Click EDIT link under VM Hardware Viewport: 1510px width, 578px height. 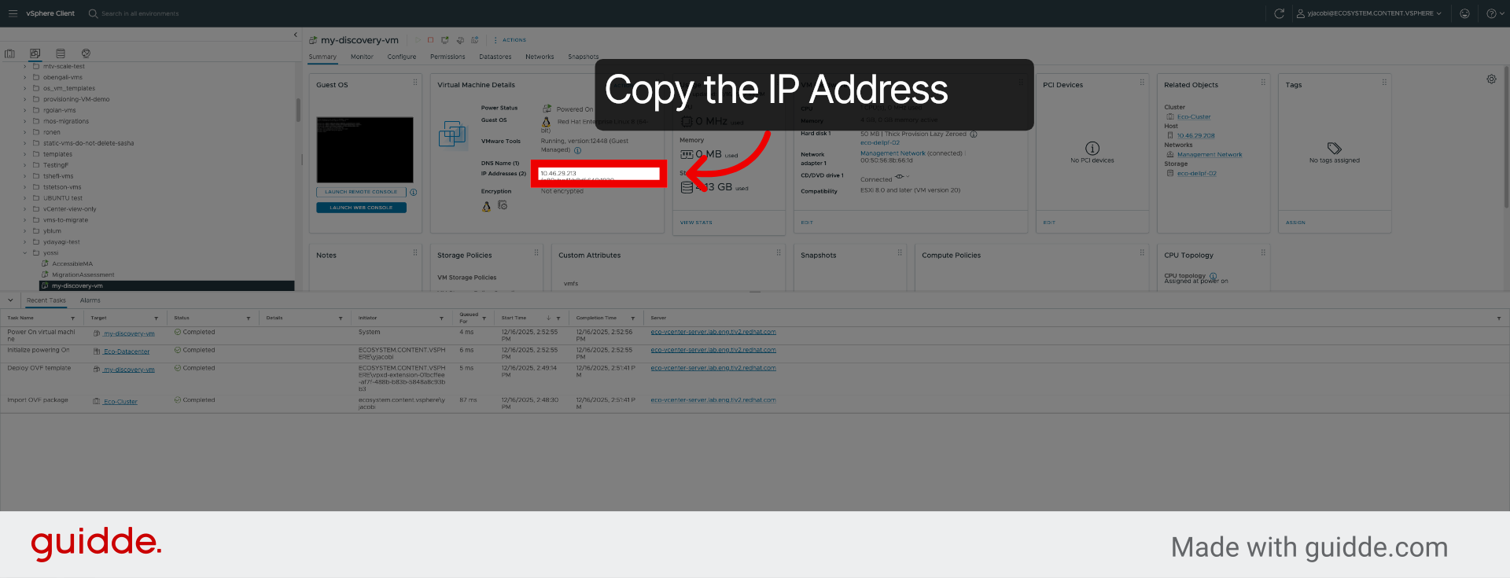807,223
